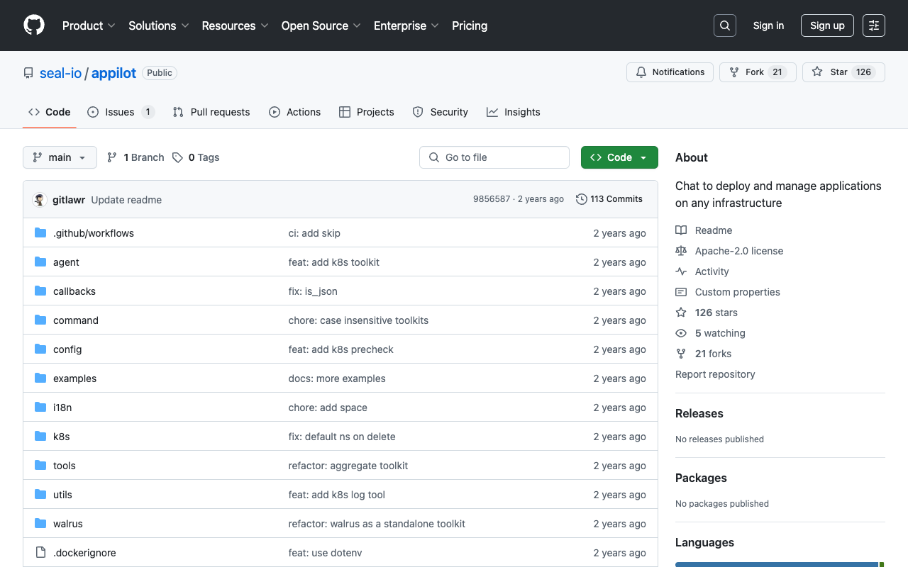Focus the Go to file search field

494,157
